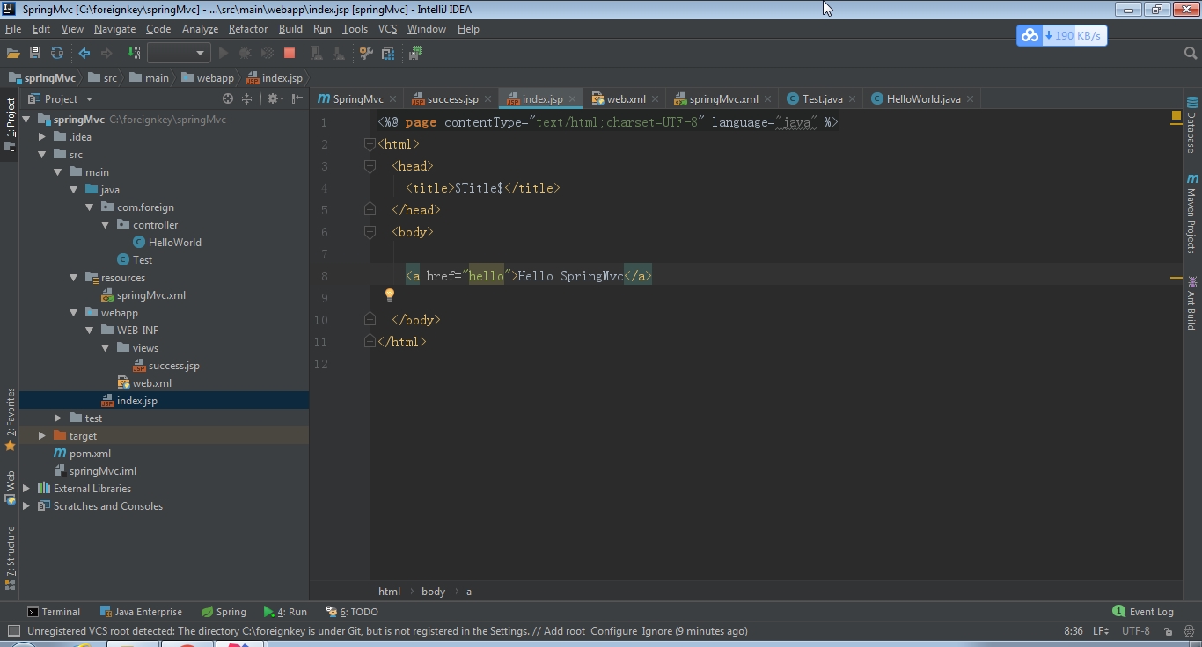
Task: Open Project Structure wrench icon
Action: coord(367,53)
